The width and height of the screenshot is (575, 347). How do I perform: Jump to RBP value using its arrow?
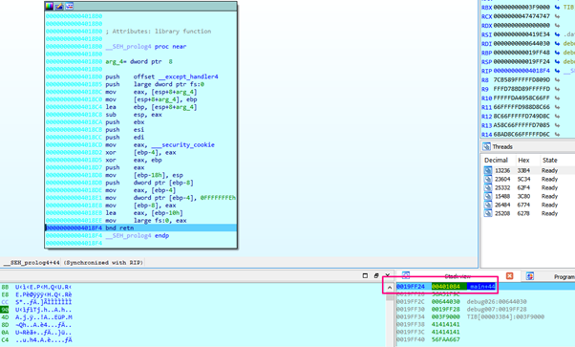point(558,53)
